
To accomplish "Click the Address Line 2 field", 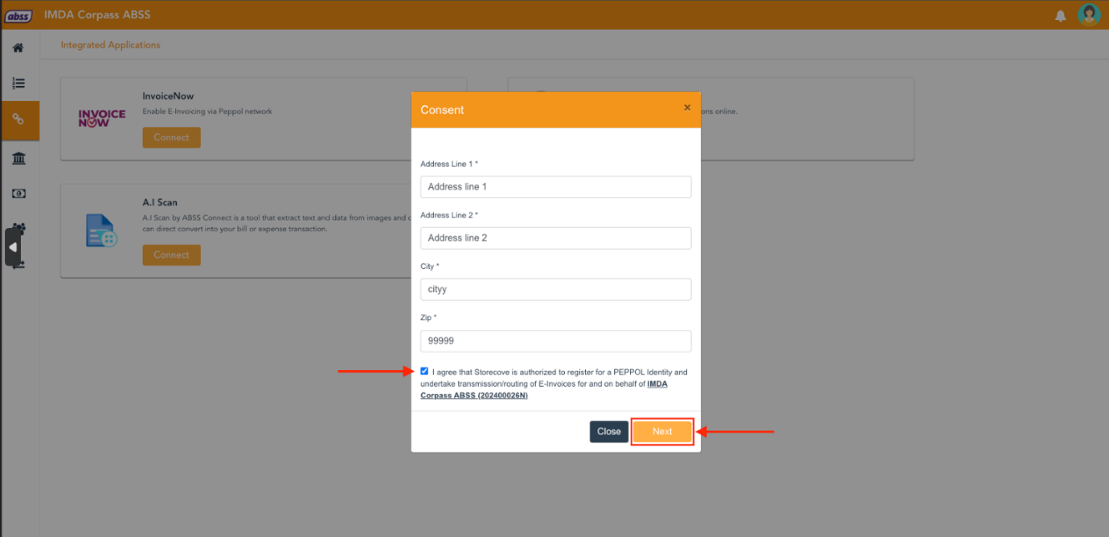I will click(555, 238).
